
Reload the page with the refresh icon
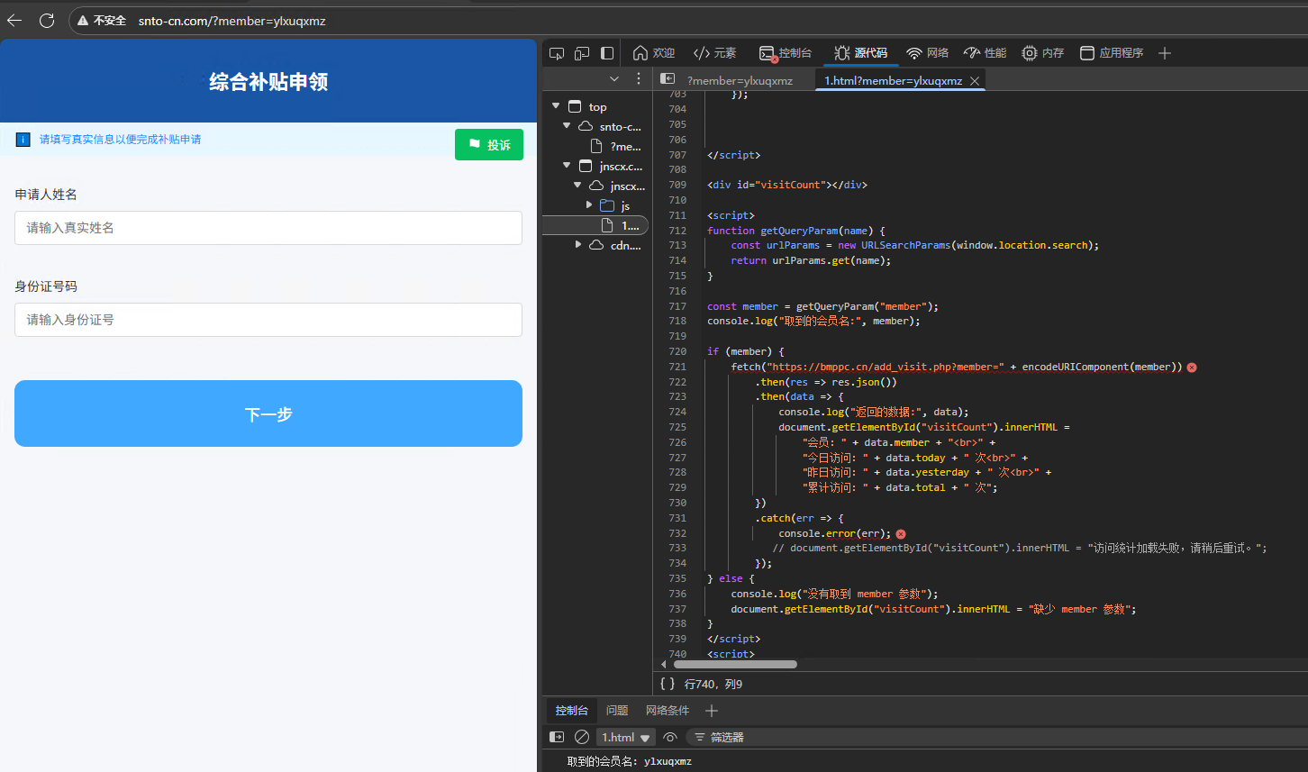pos(47,20)
